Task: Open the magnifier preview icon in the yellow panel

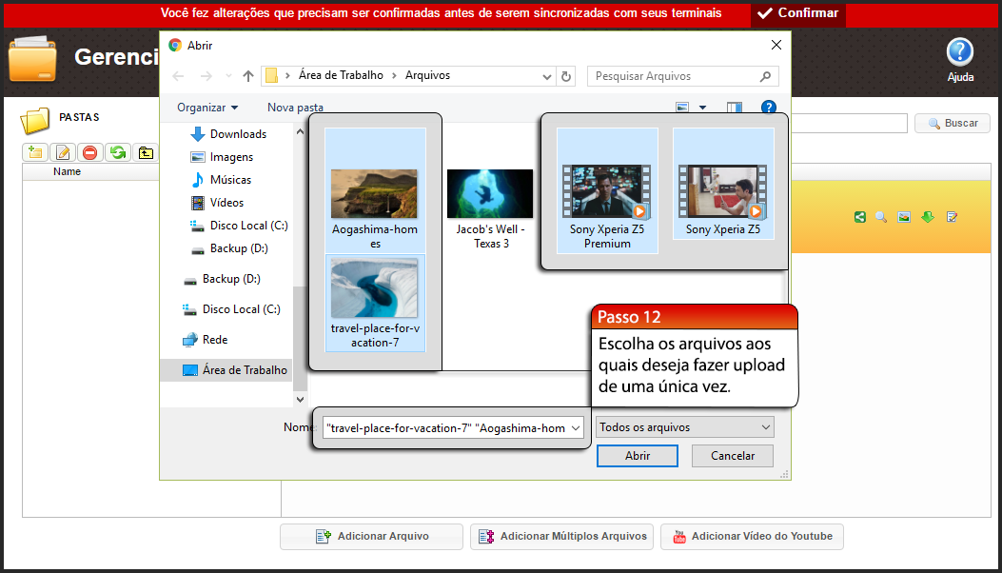Action: point(880,216)
